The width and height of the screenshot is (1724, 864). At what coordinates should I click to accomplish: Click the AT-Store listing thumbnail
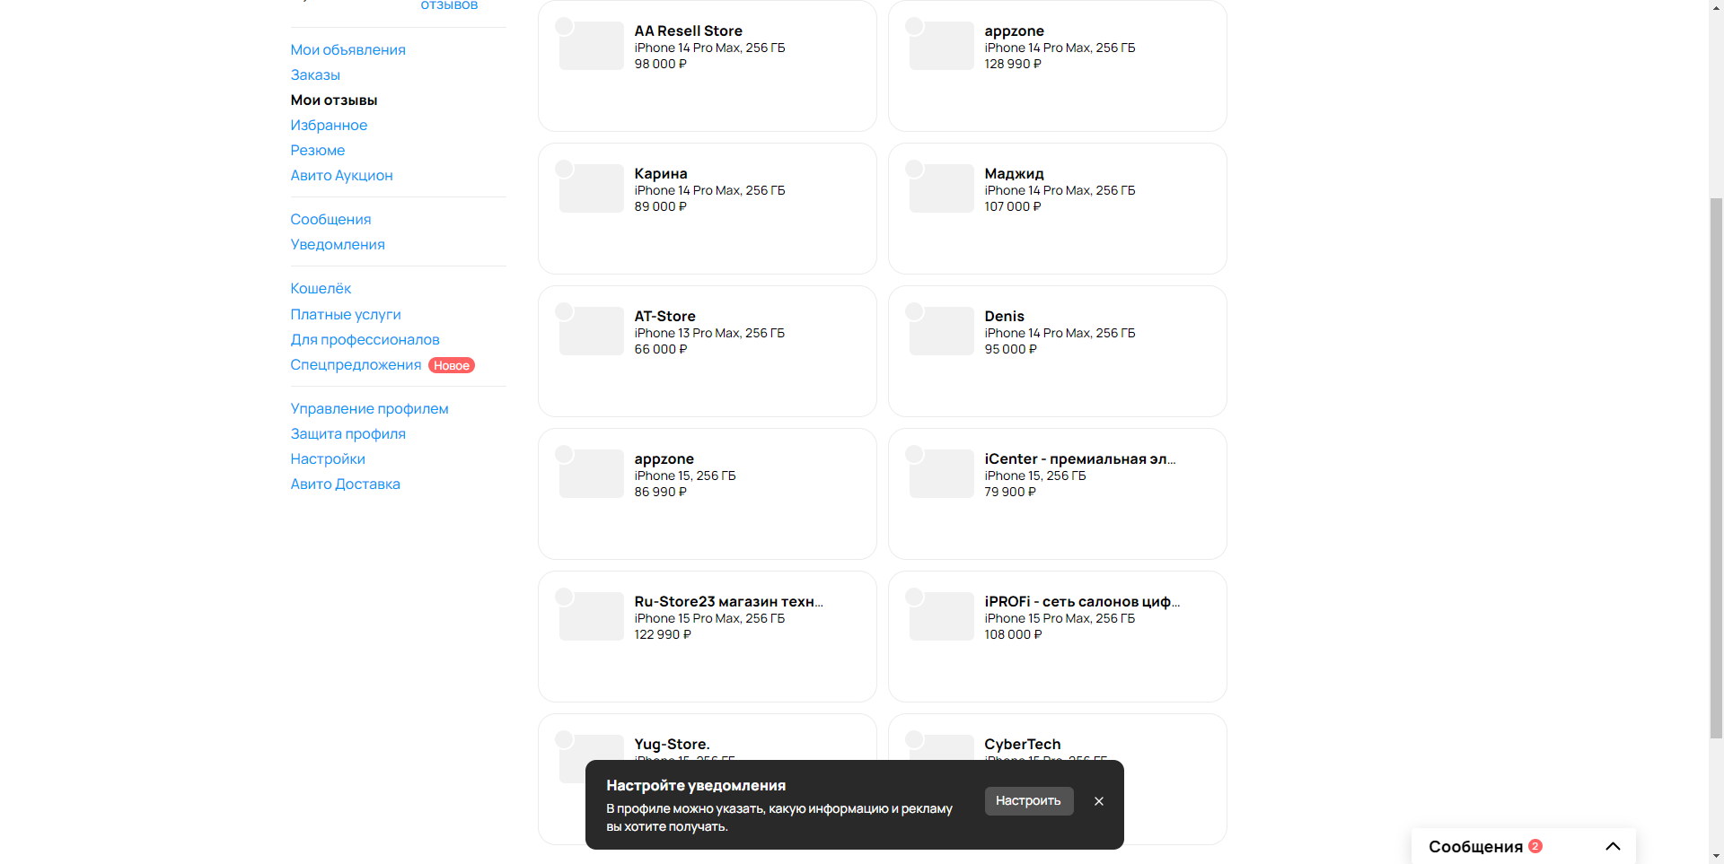[592, 331]
